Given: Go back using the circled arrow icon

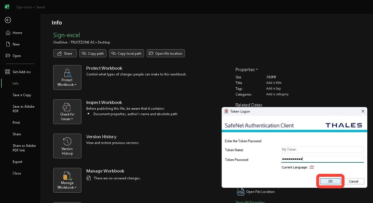Looking at the screenshot, I should click(8, 20).
